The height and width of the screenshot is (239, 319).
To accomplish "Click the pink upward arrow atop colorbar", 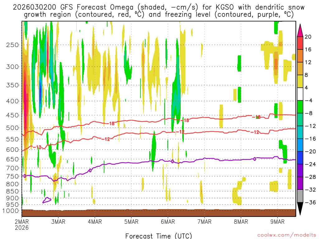I will (300, 30).
